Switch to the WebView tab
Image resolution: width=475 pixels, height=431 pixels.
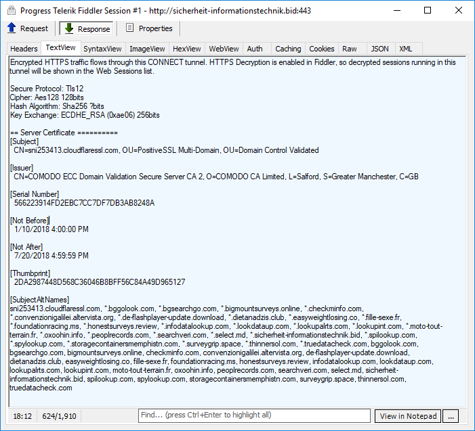click(224, 49)
